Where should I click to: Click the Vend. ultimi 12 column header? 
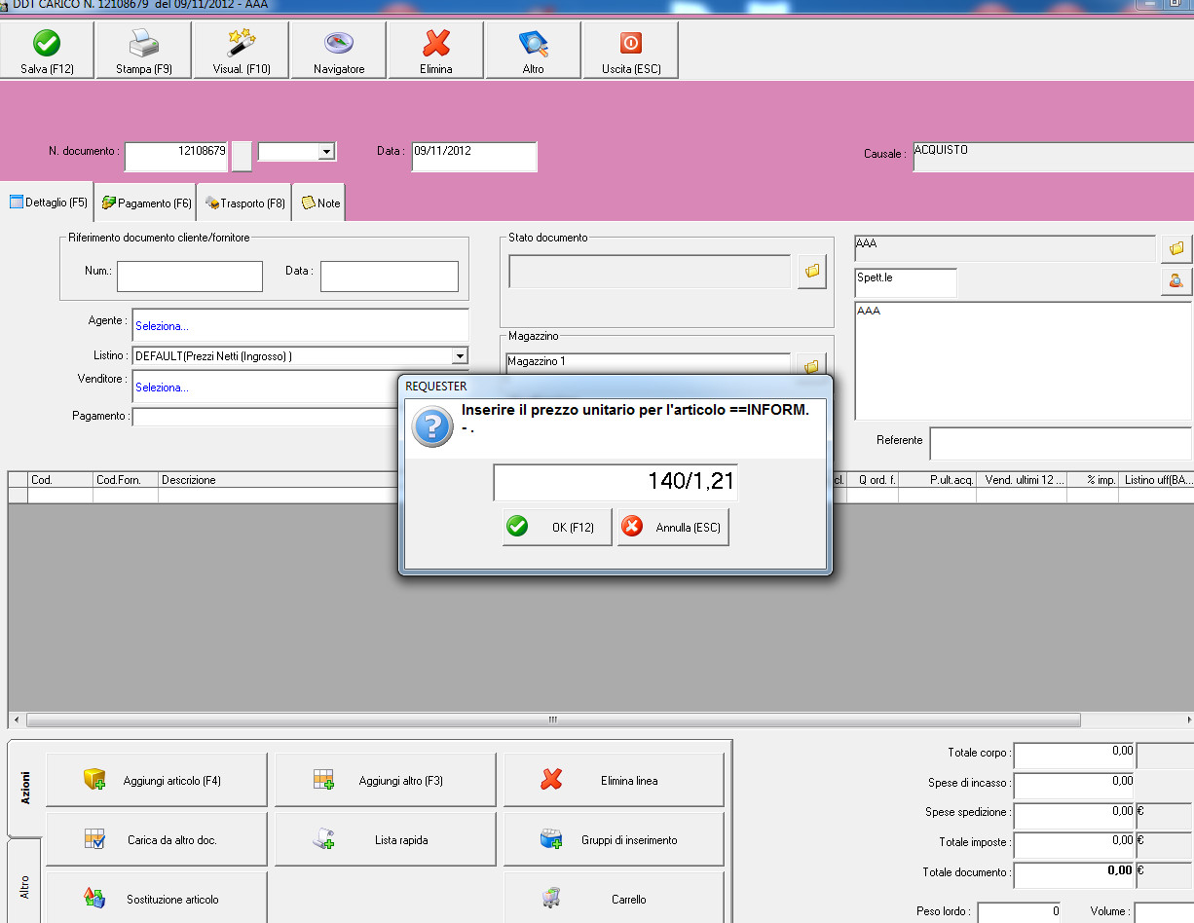pos(1022,480)
